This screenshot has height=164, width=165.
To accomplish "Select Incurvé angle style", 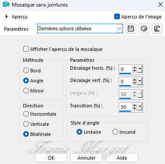I will 115,132.
